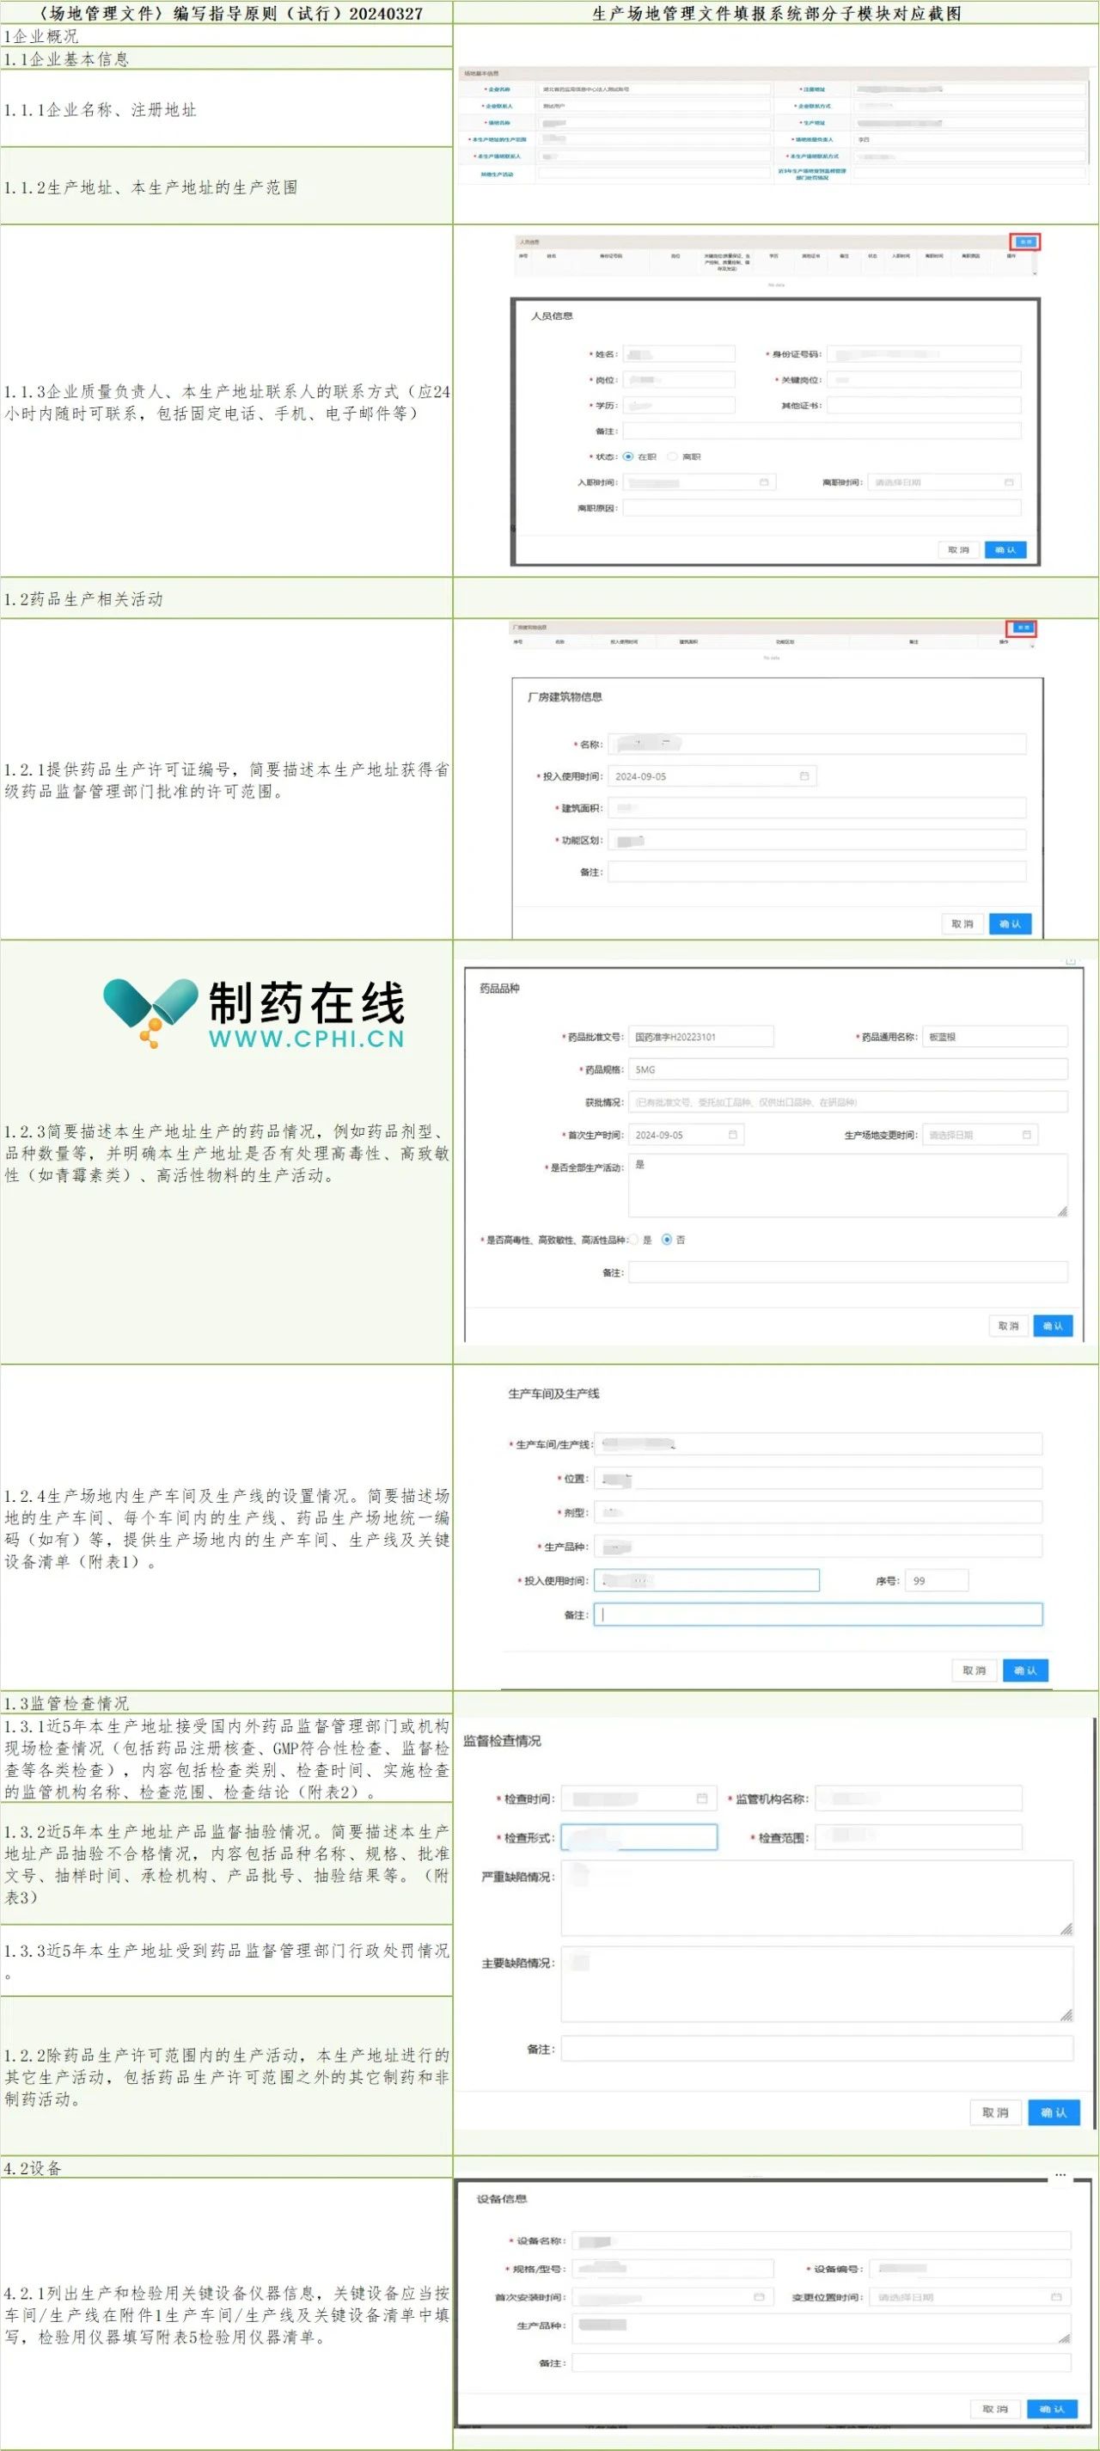This screenshot has width=1100, height=2451.
Task: Click 确认 in 设备信息 dialog
Action: (1052, 2409)
